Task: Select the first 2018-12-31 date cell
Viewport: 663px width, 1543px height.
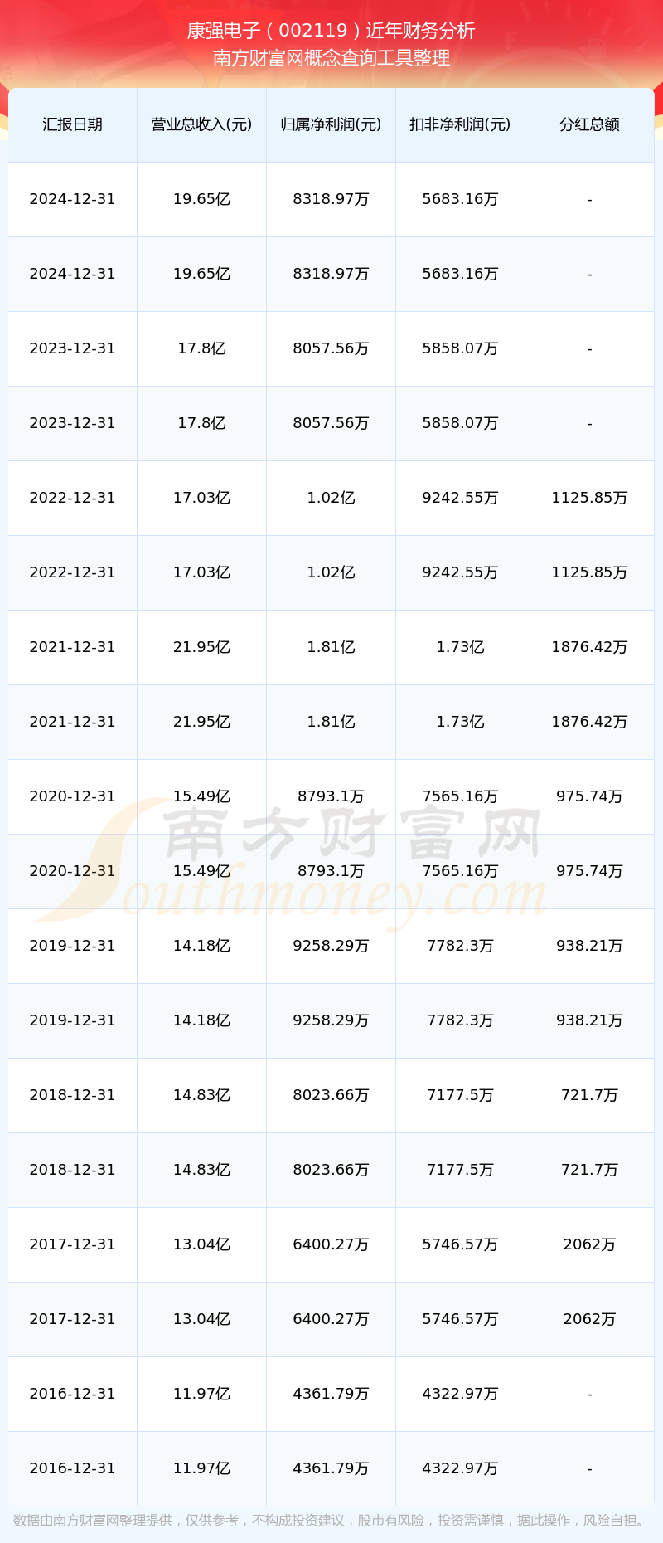Action: (x=73, y=1095)
